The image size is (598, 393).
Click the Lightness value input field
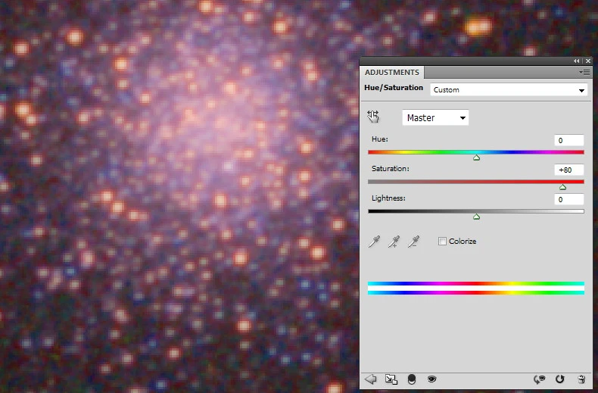tap(568, 199)
